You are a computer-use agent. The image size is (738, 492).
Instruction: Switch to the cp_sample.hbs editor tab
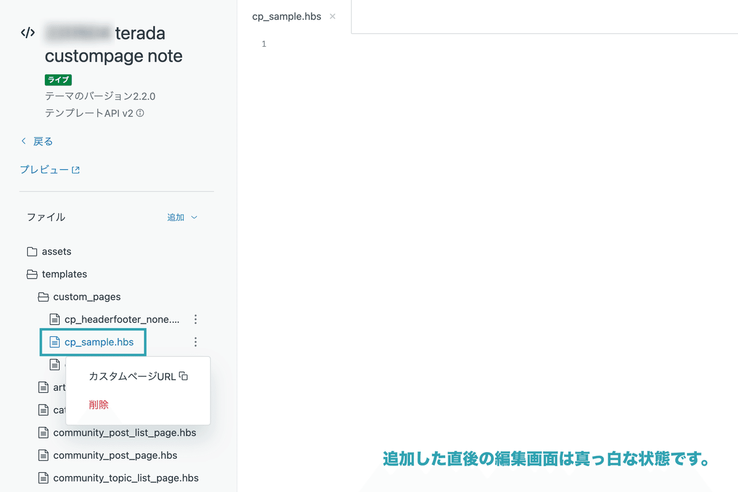click(287, 17)
